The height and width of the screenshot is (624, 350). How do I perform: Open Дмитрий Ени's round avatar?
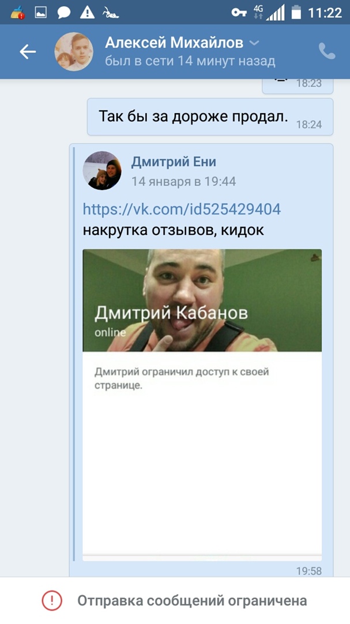[102, 170]
